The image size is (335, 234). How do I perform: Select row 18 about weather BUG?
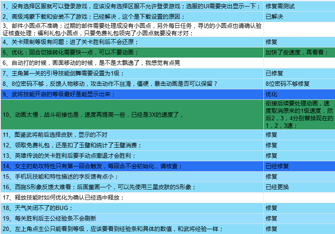point(132,208)
